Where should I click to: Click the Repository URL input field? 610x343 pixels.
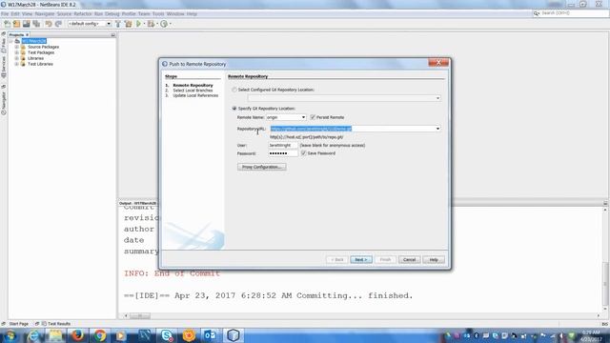tap(352, 129)
